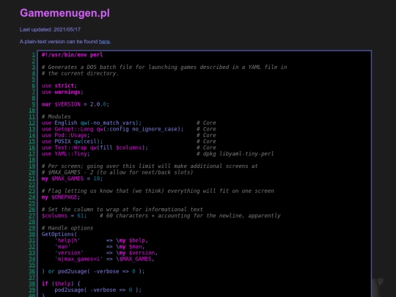Click the 'use YAML::Tiny;' line
396x297 pixels.
[66, 154]
